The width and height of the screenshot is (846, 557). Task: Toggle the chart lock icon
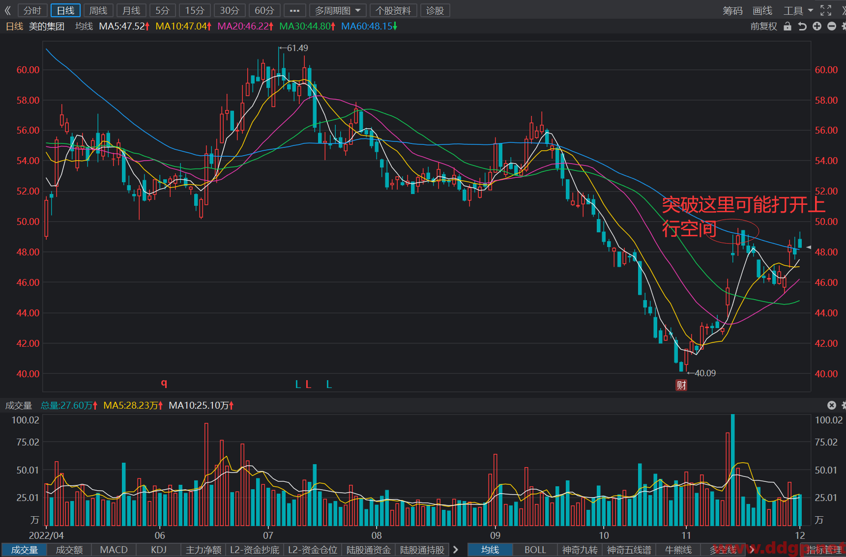788,26
